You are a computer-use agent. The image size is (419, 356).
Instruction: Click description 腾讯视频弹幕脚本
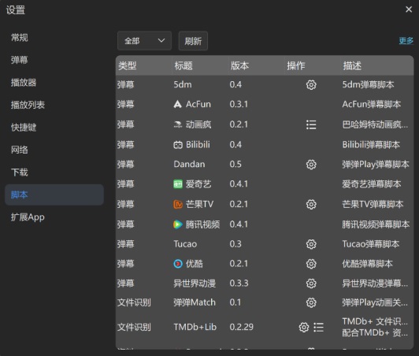click(x=376, y=224)
